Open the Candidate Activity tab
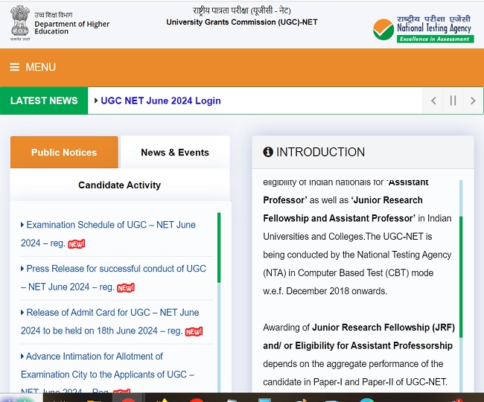 119,185
